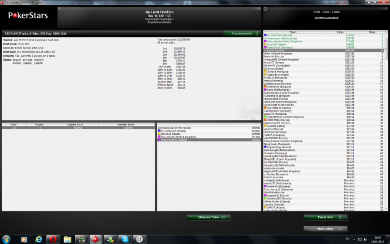Open the Opera browser taskbar icon
The width and height of the screenshot is (390, 244).
click(x=53, y=240)
